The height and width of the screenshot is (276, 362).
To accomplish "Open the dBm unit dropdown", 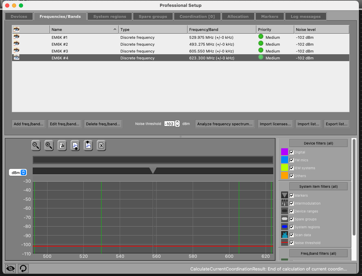I will click(18, 172).
